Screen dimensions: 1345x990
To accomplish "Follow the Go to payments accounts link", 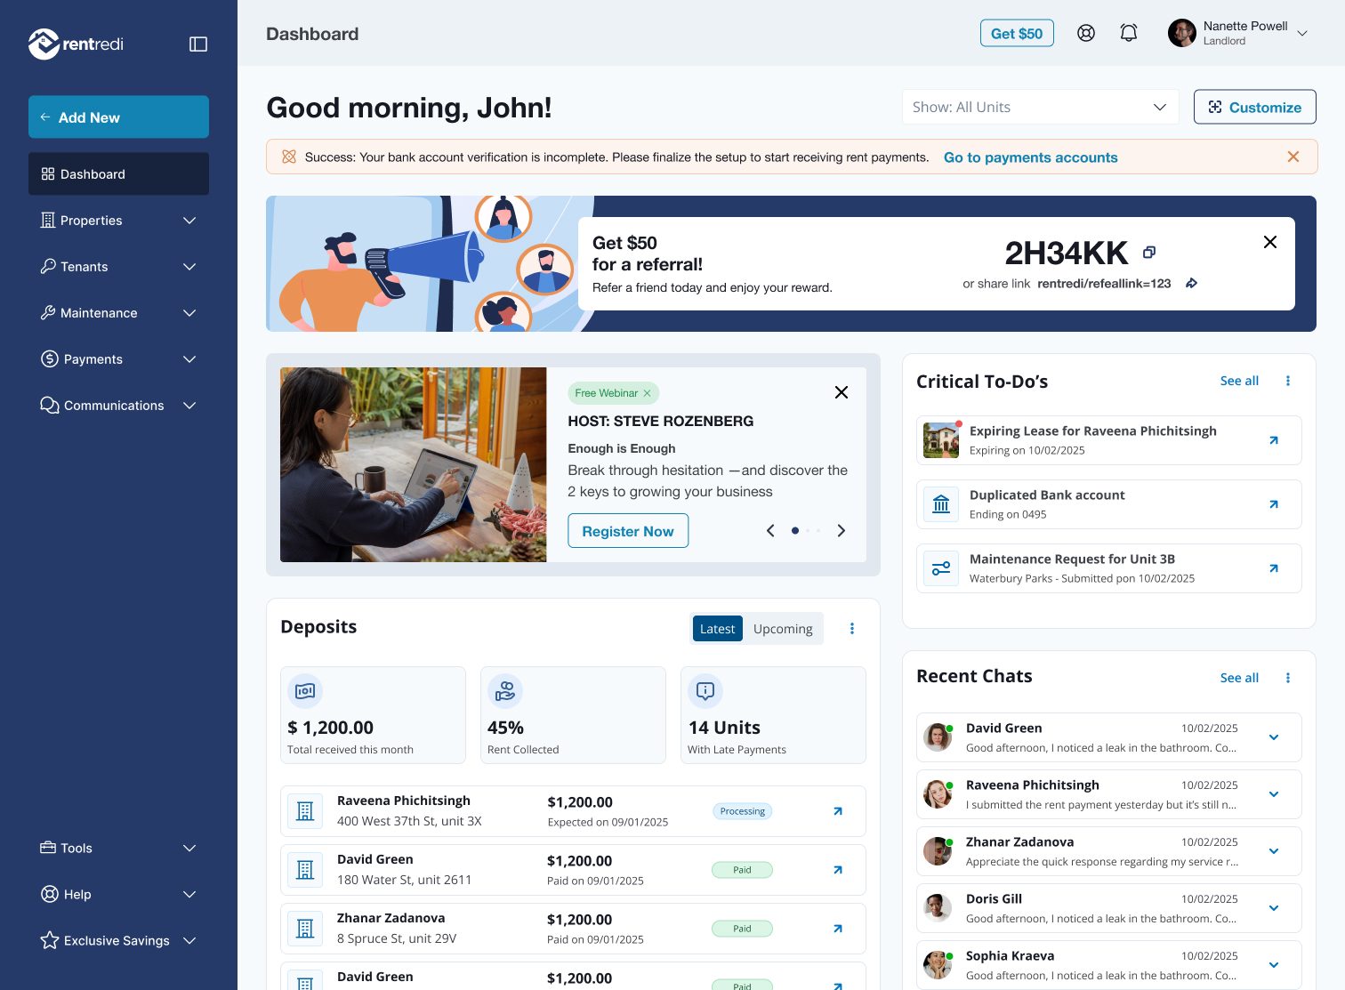I will tap(1030, 157).
